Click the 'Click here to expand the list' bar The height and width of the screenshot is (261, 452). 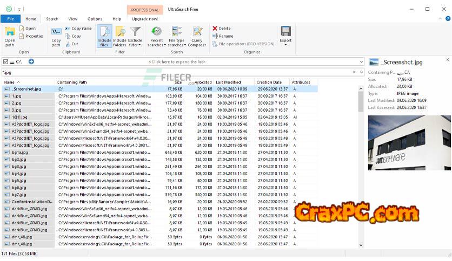[x=177, y=62]
